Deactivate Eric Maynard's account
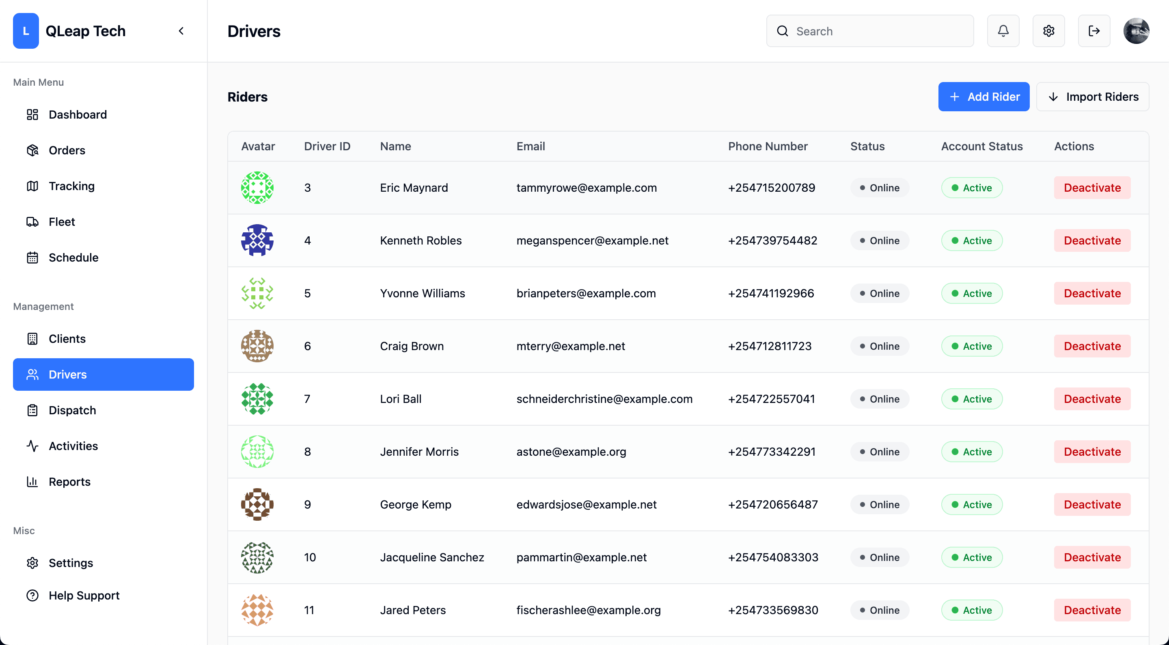Screen dimensions: 1169x645 [1092, 188]
